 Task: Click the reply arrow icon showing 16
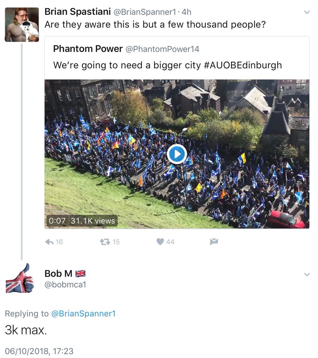coord(49,242)
